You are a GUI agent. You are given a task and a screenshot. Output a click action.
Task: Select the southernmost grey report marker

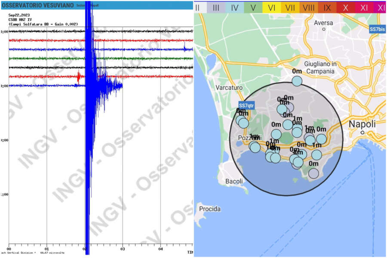pos(313,173)
